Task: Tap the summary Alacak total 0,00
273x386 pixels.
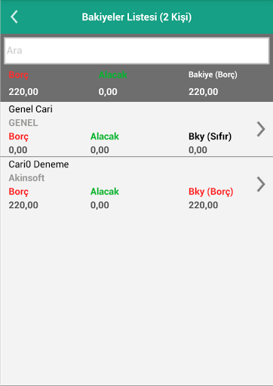Action: 108,92
